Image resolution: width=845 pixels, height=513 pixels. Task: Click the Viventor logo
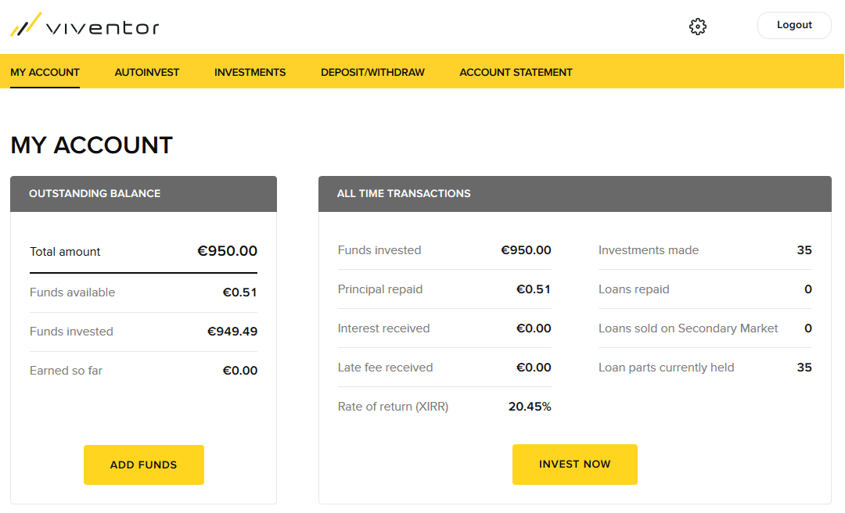pos(84,27)
